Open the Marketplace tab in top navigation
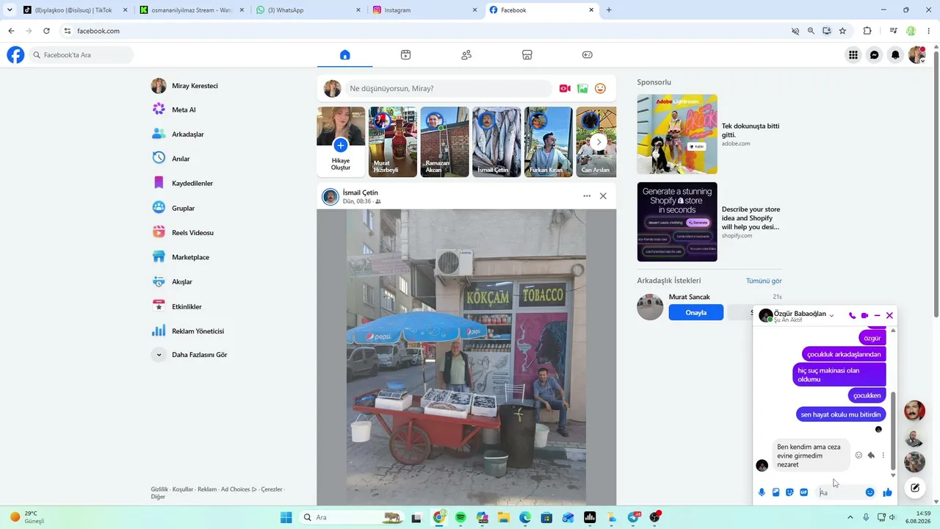This screenshot has height=529, width=940. click(x=527, y=55)
